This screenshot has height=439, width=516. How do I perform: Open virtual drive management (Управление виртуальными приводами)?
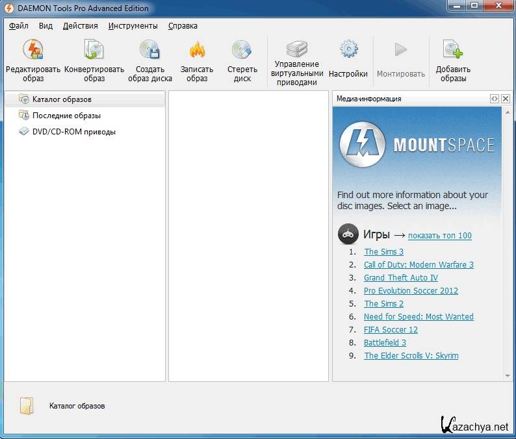click(296, 49)
